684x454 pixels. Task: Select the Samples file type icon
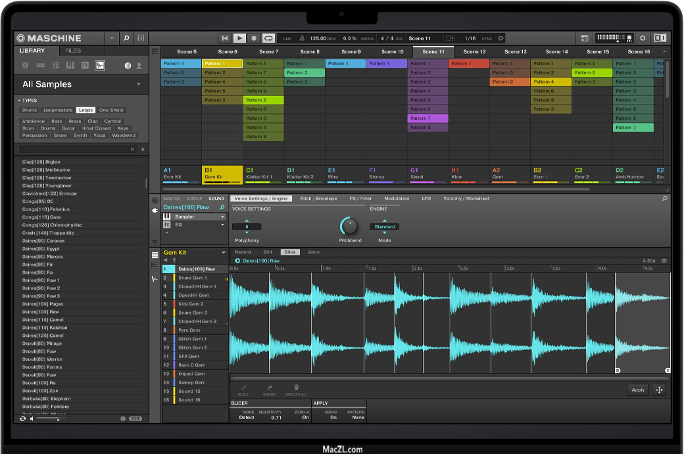click(x=99, y=65)
